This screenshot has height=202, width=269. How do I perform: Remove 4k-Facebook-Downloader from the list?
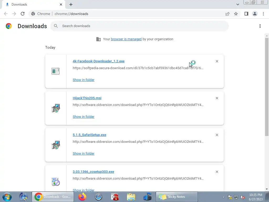pos(217,61)
